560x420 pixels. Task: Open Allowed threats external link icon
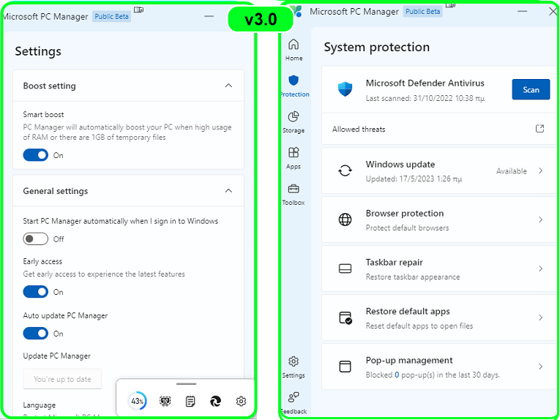540,129
